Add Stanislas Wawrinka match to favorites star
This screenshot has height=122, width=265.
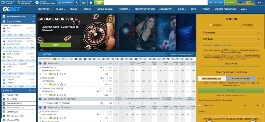40,95
